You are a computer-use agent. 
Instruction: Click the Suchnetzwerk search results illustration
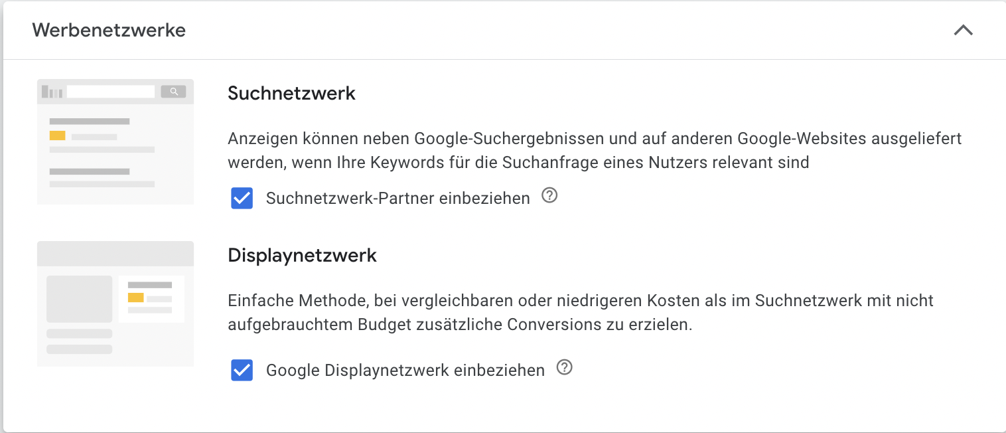pyautogui.click(x=115, y=141)
